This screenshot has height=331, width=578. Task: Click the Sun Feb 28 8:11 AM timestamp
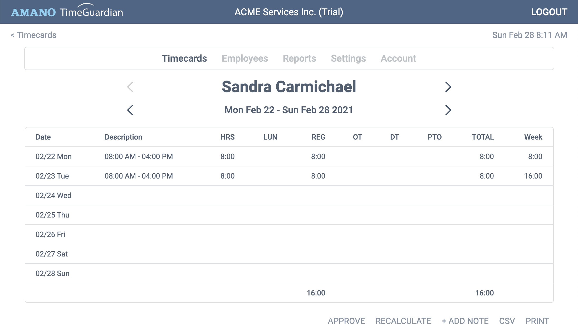[530, 35]
